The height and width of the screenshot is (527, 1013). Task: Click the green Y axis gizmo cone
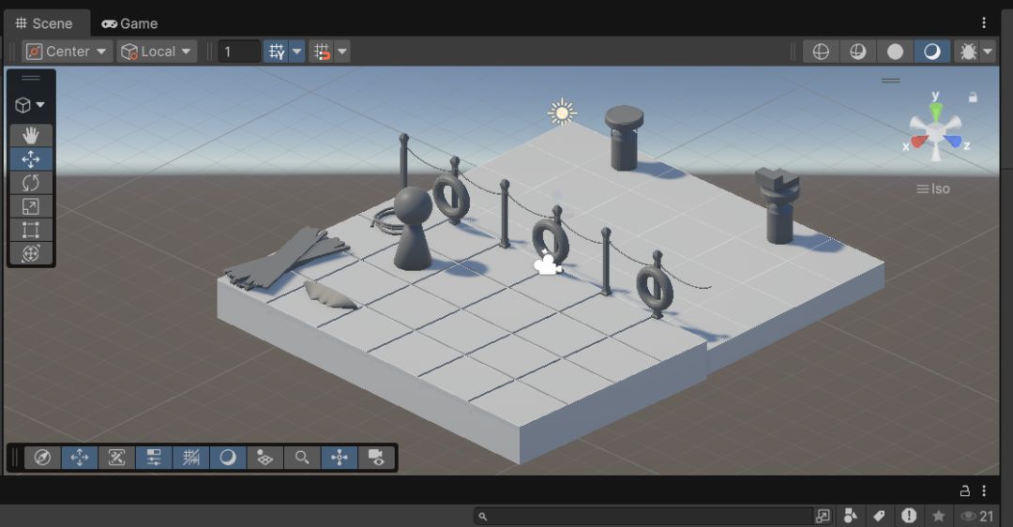click(x=935, y=111)
